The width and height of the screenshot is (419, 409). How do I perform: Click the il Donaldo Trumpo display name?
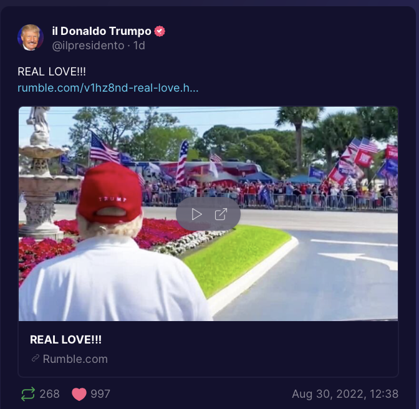102,31
